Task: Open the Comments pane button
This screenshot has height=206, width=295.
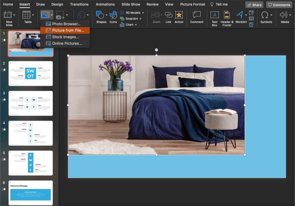Action: (279, 5)
